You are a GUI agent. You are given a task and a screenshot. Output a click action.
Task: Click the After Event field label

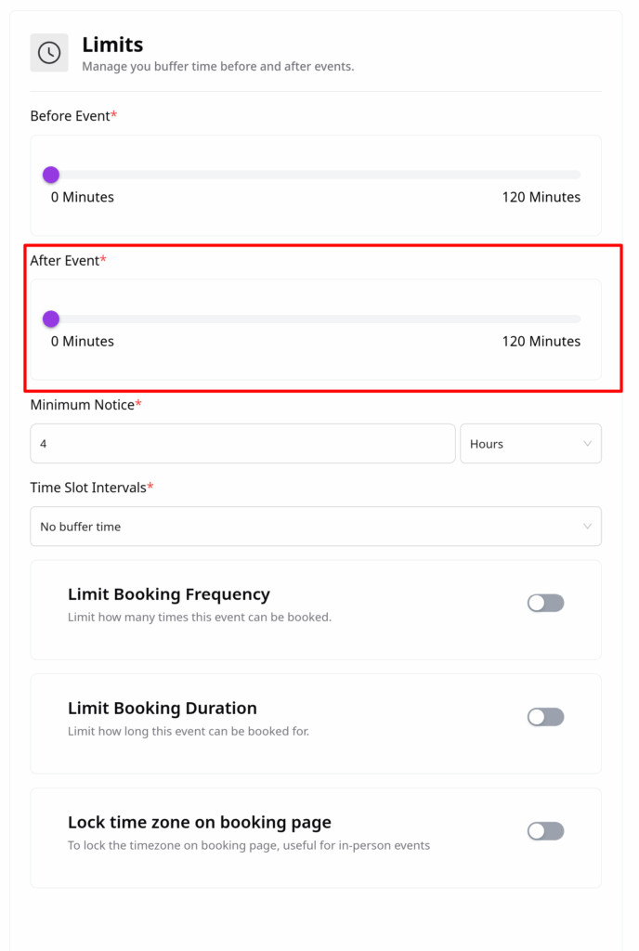click(x=64, y=261)
